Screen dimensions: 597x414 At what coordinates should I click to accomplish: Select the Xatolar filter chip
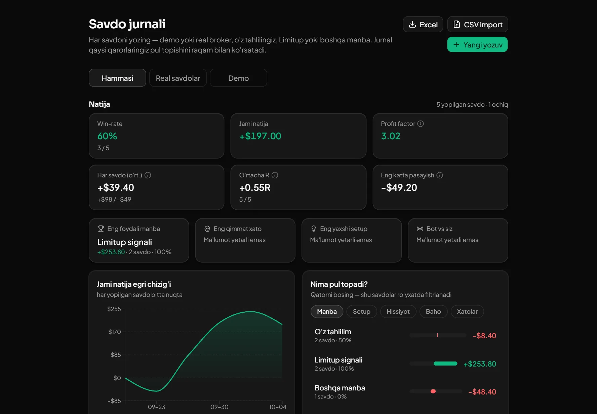pos(467,311)
